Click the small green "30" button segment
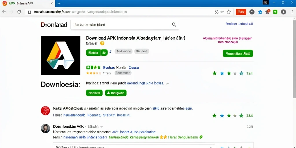The width and height of the screenshot is (296, 148). tap(104, 53)
